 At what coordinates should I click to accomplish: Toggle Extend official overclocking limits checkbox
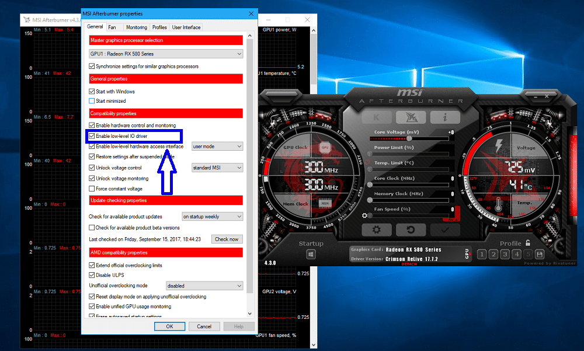coord(92,265)
